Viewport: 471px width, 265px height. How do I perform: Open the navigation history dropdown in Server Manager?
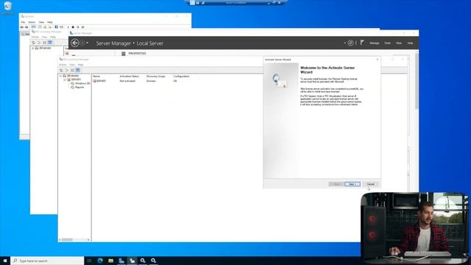click(87, 43)
